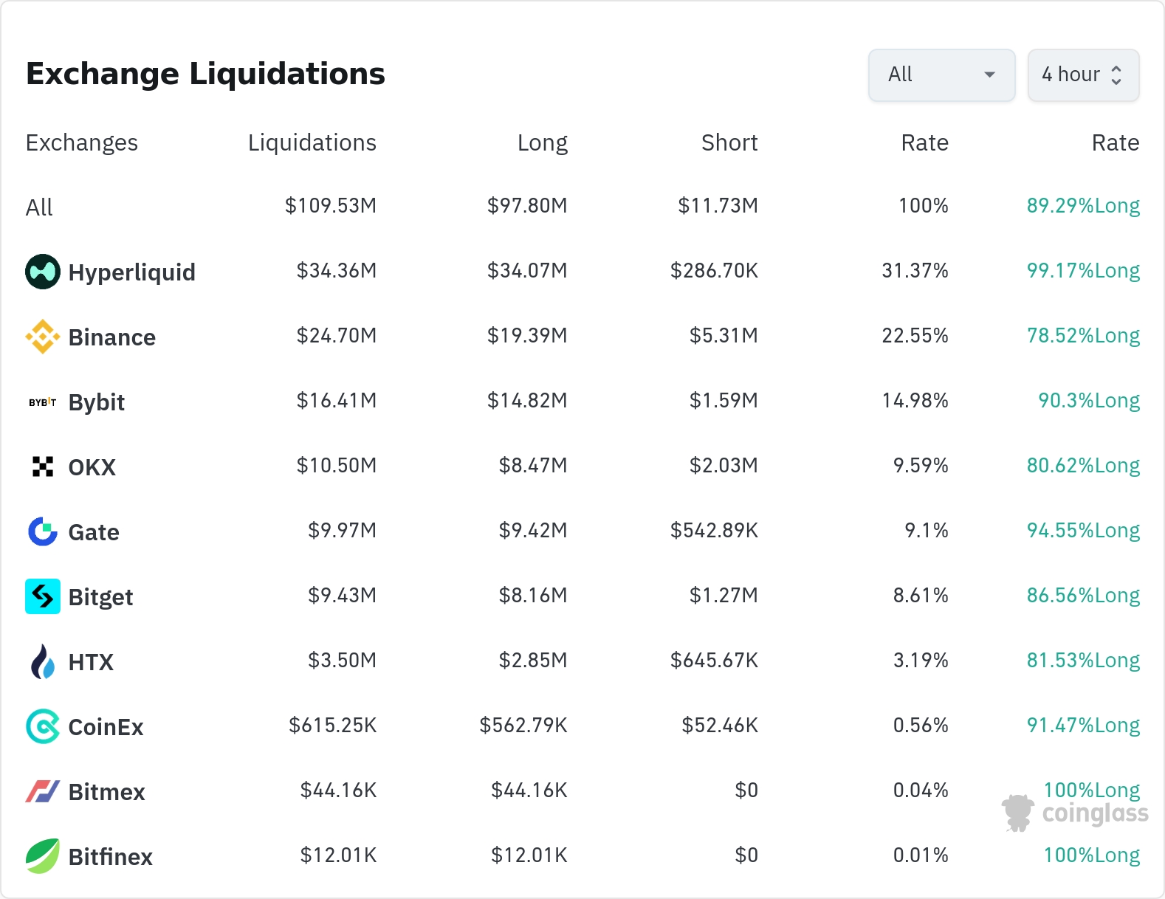Click the Hyperliquid exchange logo icon
1165x899 pixels.
click(43, 272)
